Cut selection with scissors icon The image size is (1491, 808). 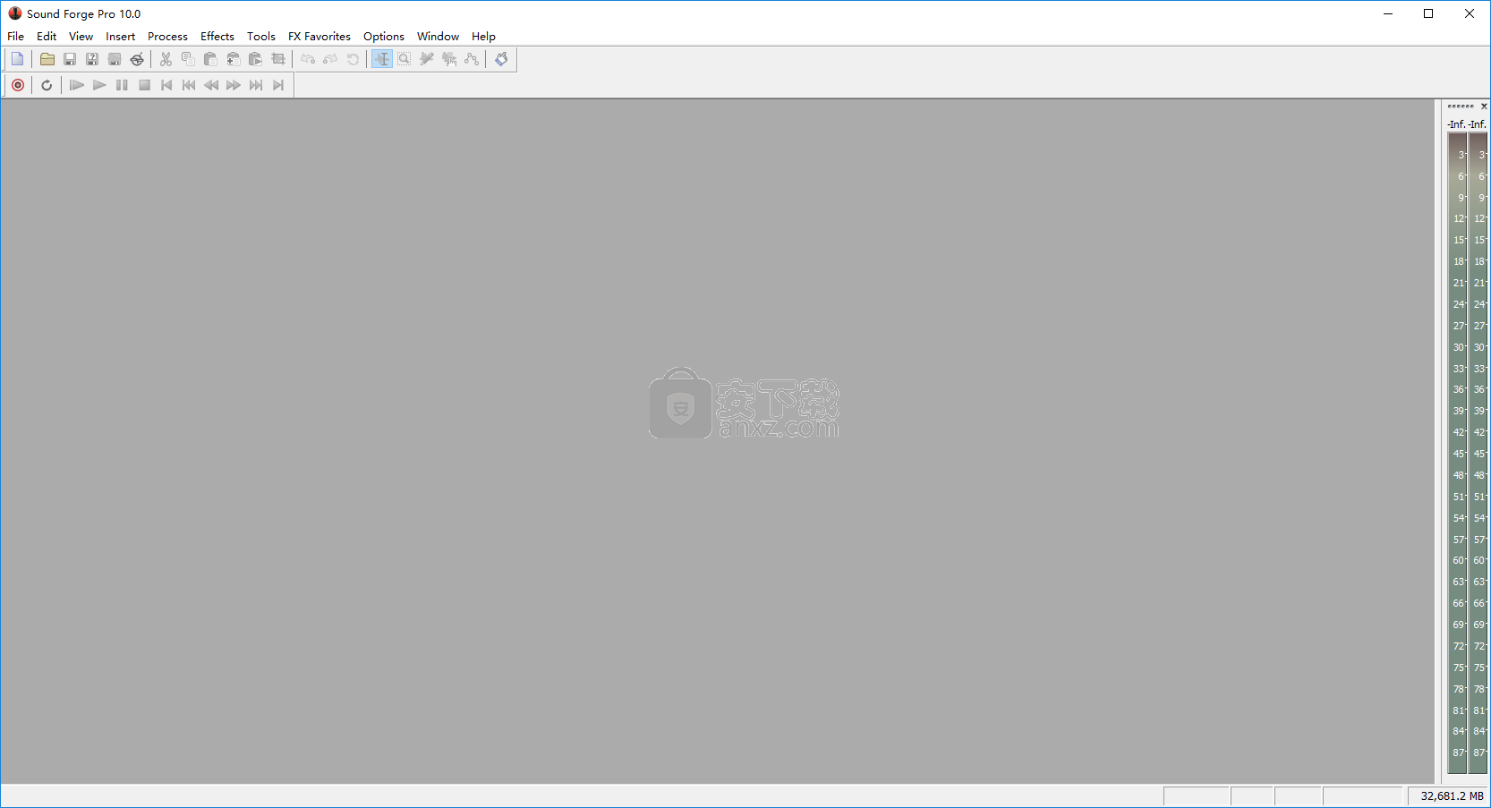tap(166, 59)
